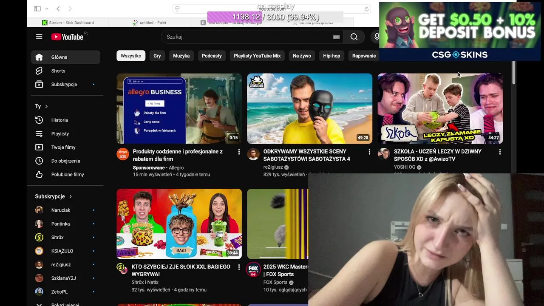Click Safari forward arrow
Screen dimensions: 544x306
coord(70,8)
